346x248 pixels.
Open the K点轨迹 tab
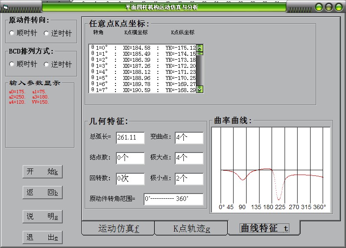tap(191, 229)
